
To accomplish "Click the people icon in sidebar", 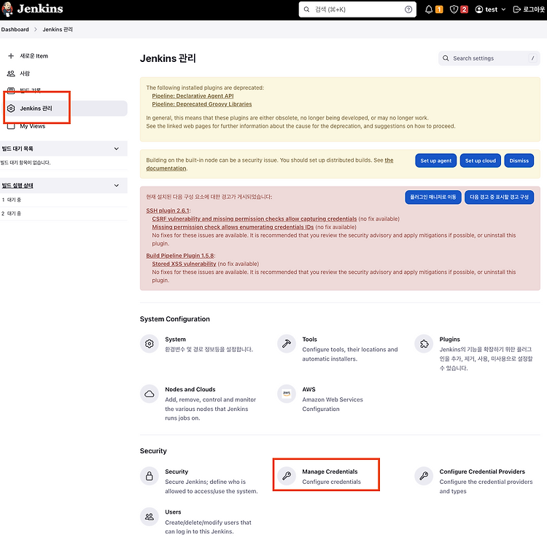I will tap(11, 74).
